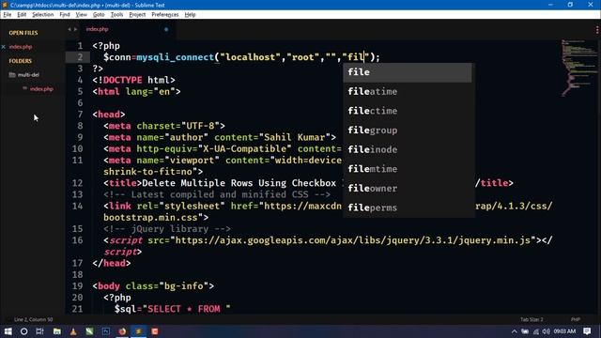Open the Tab Size selector in status bar
Image resolution: width=601 pixels, height=338 pixels.
[532, 319]
